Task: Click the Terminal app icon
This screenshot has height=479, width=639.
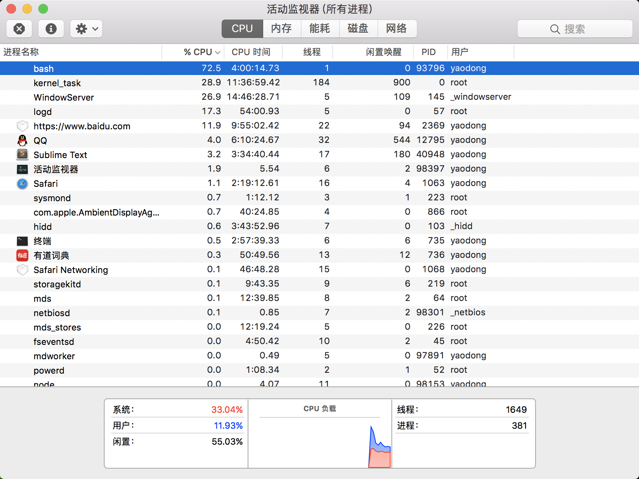Action: tap(22, 241)
